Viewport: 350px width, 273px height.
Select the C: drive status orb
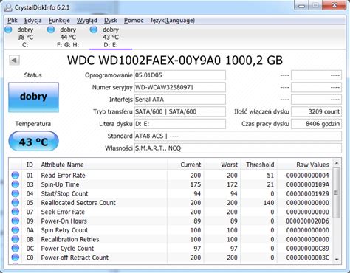point(8,30)
